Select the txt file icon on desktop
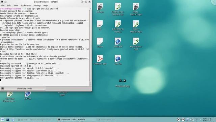Viewport: 216px width, 122px height. (x=100, y=25)
